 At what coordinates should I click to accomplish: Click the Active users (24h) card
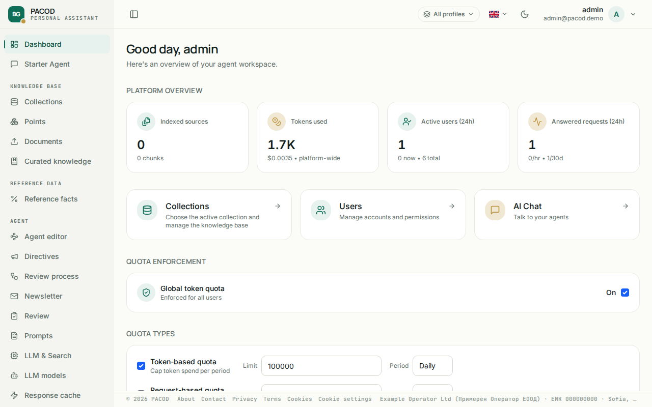click(448, 137)
